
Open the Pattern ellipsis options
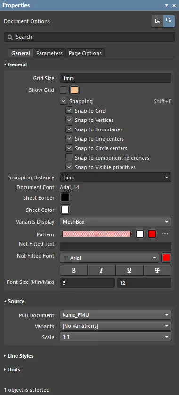coord(165,234)
